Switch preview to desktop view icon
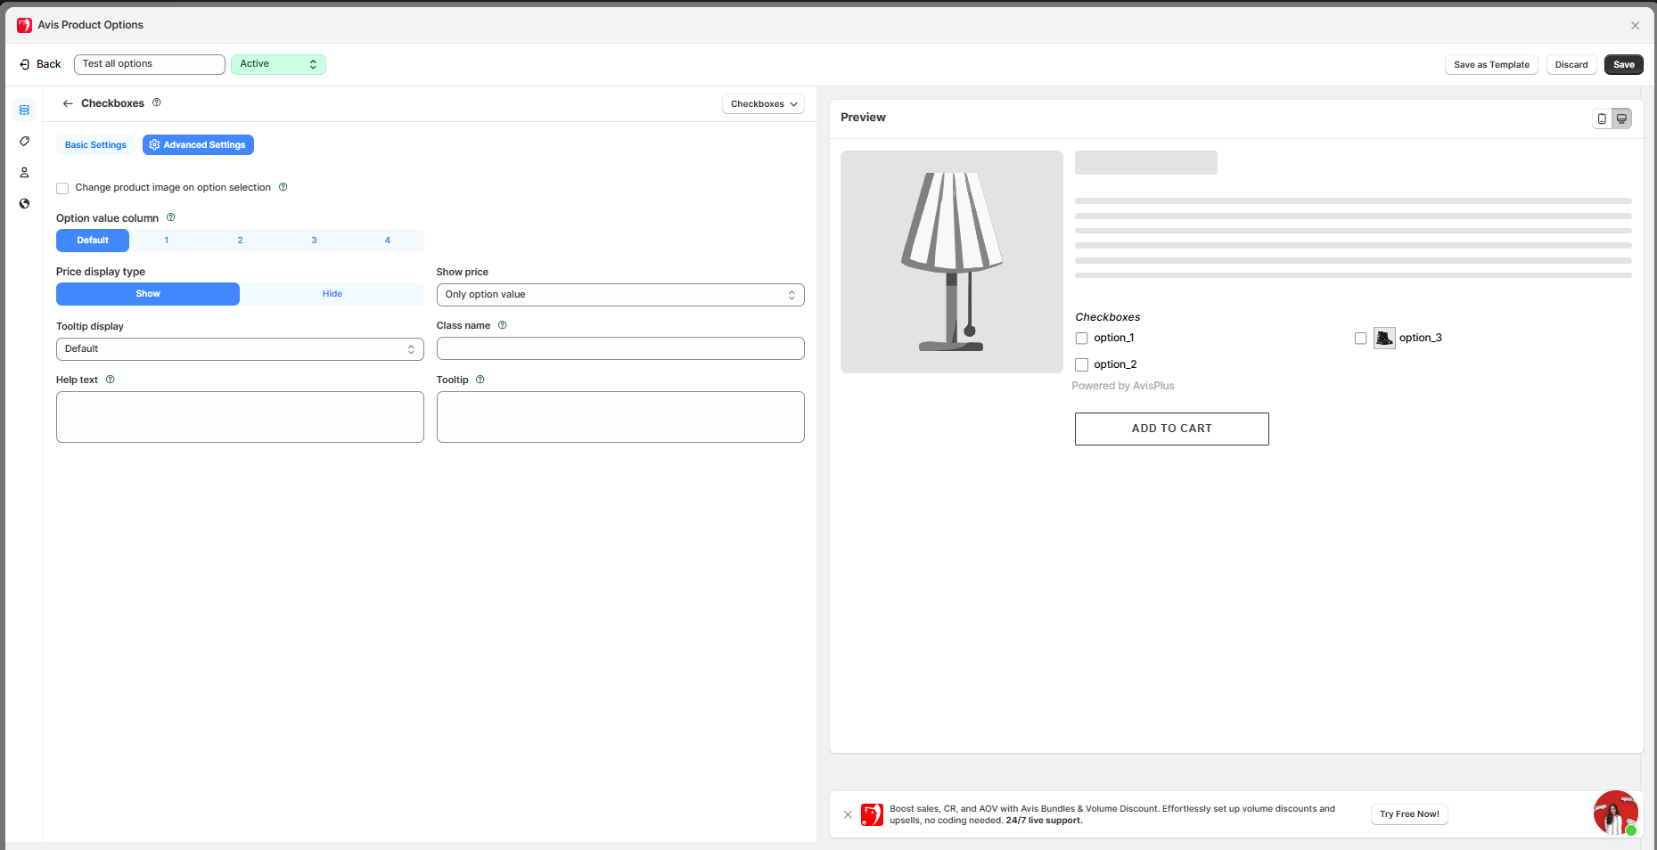 (x=1622, y=119)
